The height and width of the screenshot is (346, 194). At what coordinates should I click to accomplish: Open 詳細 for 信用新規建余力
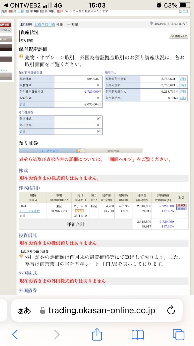(x=183, y=92)
